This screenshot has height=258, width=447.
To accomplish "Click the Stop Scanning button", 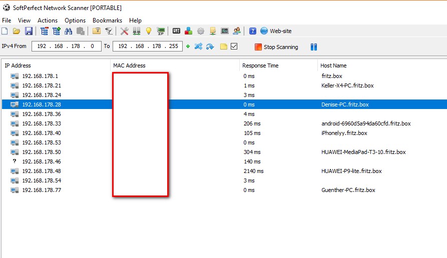I will pos(276,47).
